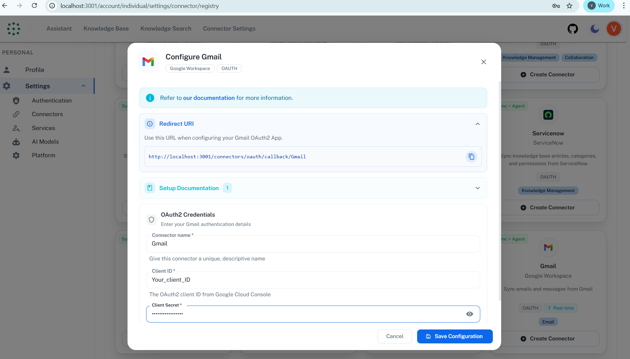Click the Connectors link icon in sidebar
Viewport: 630px width, 359px height.
(x=16, y=114)
